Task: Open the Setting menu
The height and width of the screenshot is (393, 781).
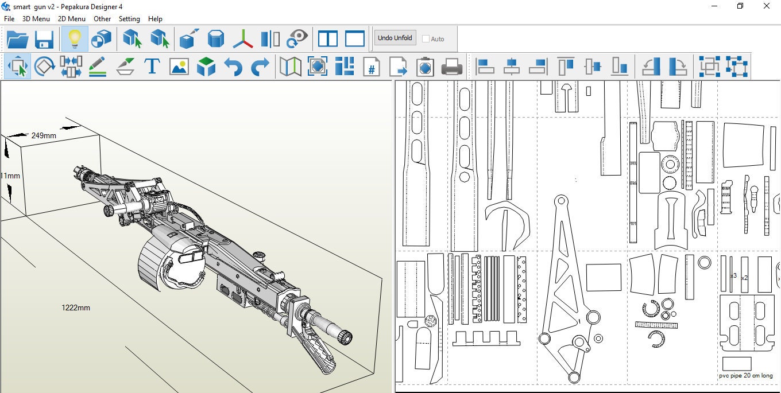Action: (x=129, y=18)
